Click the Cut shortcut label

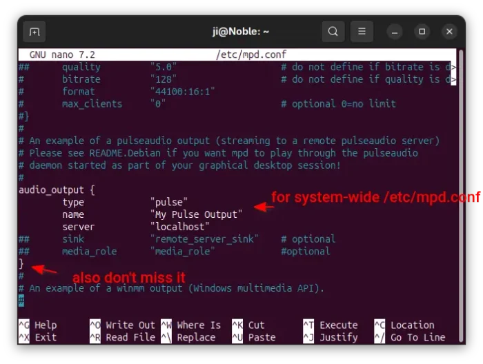pyautogui.click(x=256, y=325)
